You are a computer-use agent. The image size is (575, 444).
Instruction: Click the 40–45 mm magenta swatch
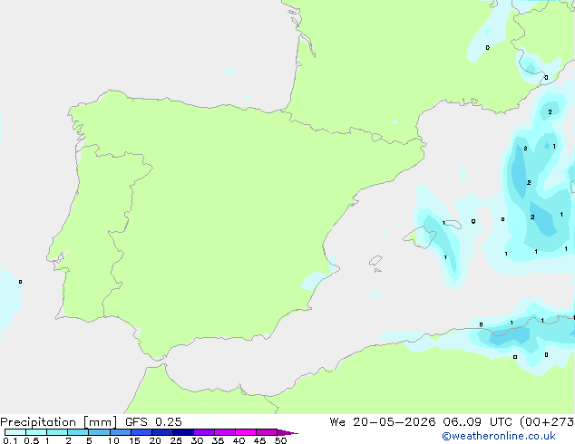tap(246, 432)
